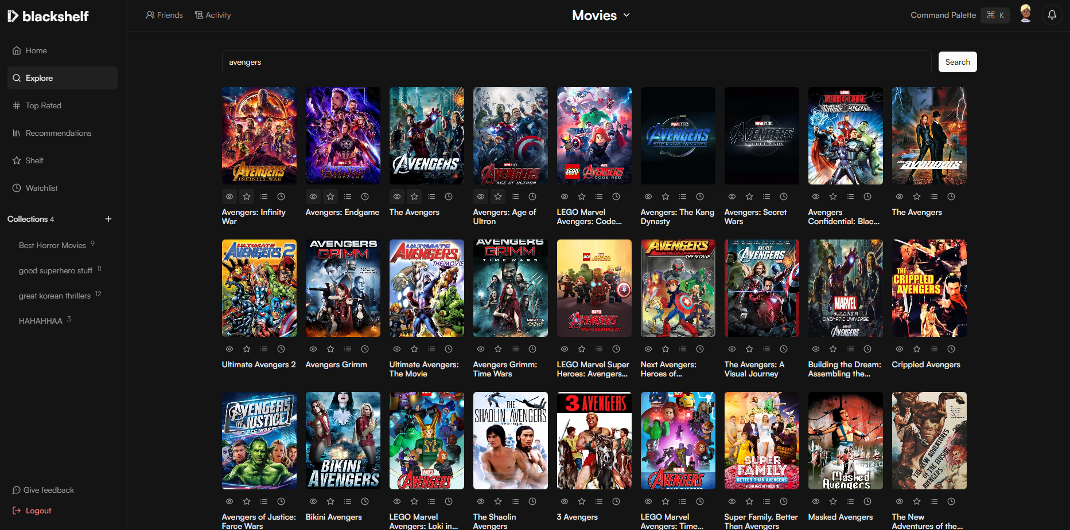Click clock icon under The Avengers: A Visual Journey
The height and width of the screenshot is (530, 1070).
[784, 349]
